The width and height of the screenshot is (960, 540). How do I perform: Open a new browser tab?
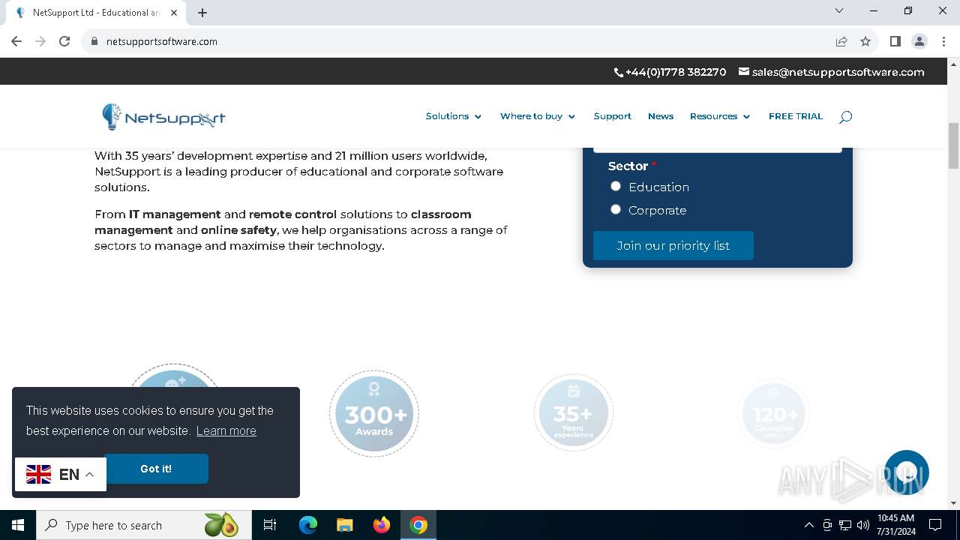[x=202, y=13]
